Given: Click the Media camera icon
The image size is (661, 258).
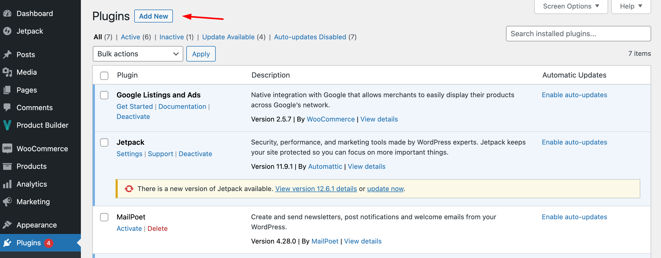Looking at the screenshot, I should 7,72.
